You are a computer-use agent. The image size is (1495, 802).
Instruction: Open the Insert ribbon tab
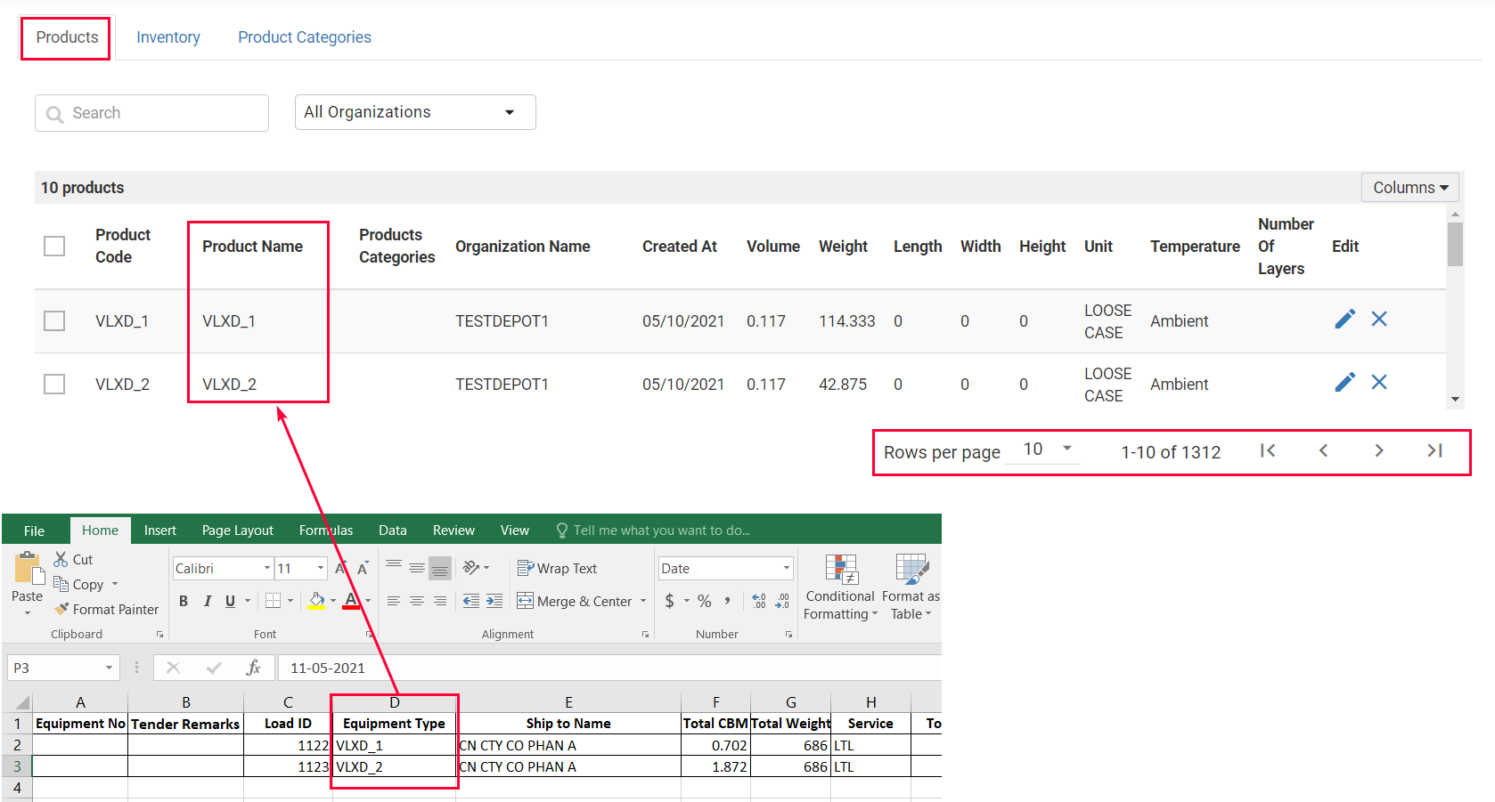[160, 531]
